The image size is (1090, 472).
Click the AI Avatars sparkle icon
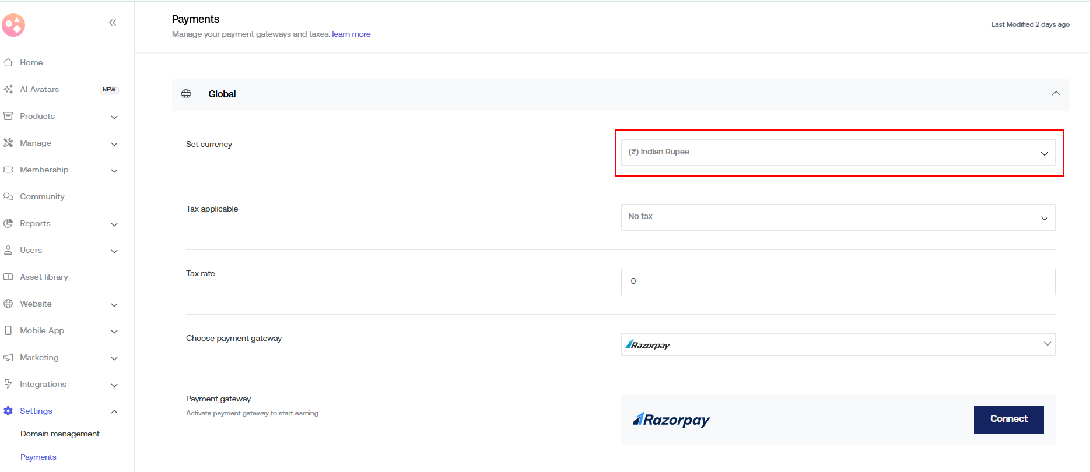click(x=8, y=89)
